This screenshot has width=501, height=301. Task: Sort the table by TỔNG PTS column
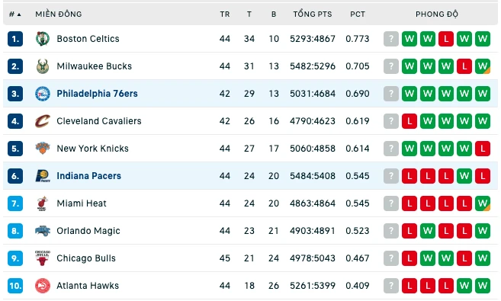coord(313,14)
